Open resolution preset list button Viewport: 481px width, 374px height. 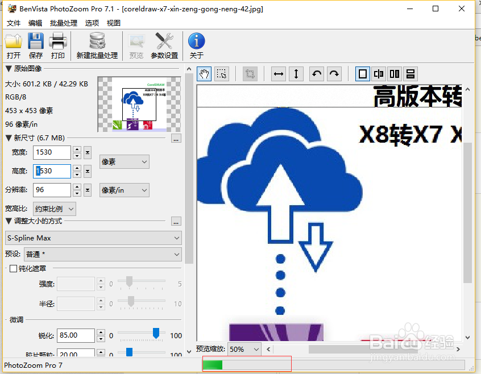(88, 190)
